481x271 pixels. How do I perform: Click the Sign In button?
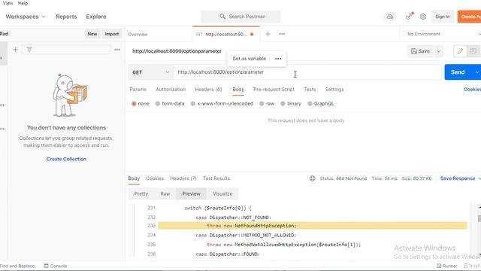click(x=443, y=17)
